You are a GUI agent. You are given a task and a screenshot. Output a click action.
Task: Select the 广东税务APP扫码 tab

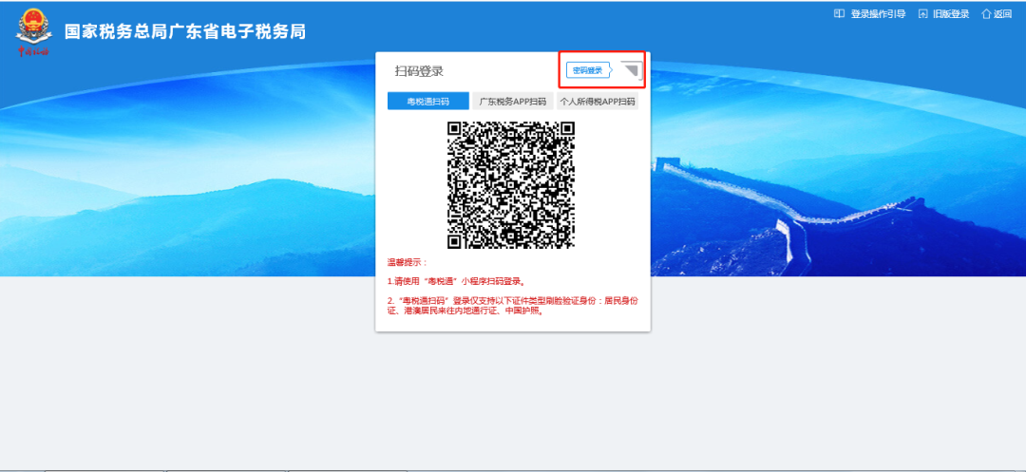[513, 102]
